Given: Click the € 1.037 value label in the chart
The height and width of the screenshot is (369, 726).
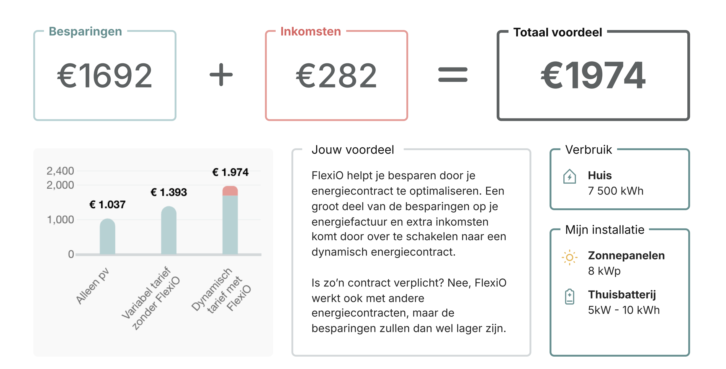Looking at the screenshot, I should point(107,205).
